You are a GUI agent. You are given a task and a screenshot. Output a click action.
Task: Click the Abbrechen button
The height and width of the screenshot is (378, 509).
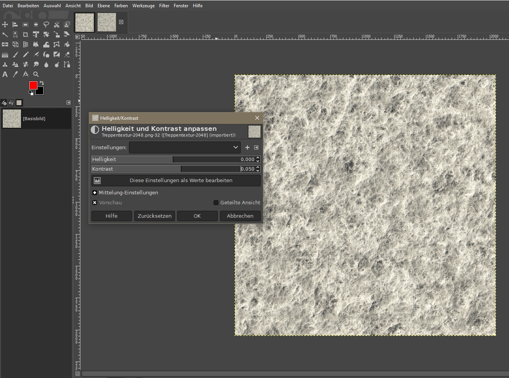point(240,216)
